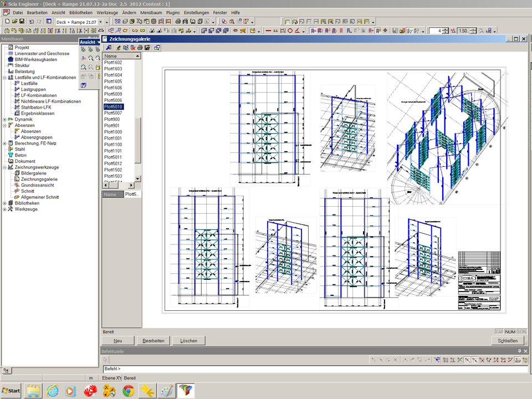532x399 pixels.
Task: Click the print icon in Zeichnungsgalerie toolbar
Action: (140, 48)
